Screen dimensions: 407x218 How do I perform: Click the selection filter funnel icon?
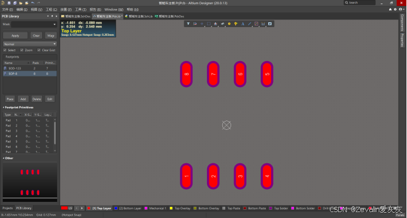pyautogui.click(x=188, y=24)
